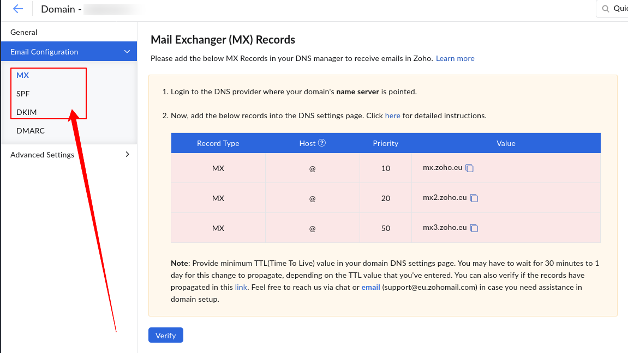
Task: Follow the Learn more link
Action: point(455,58)
